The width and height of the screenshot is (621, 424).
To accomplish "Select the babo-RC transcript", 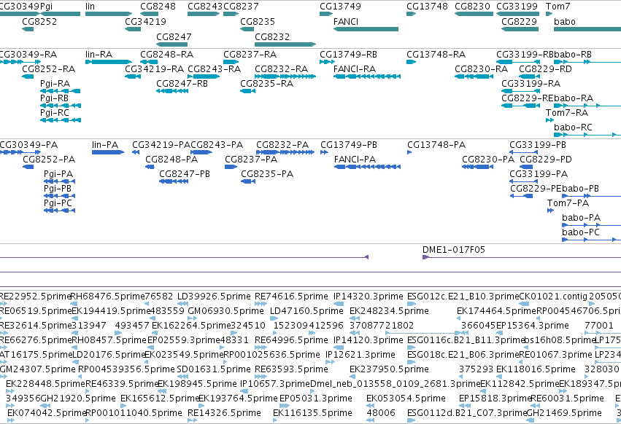I will point(587,135).
